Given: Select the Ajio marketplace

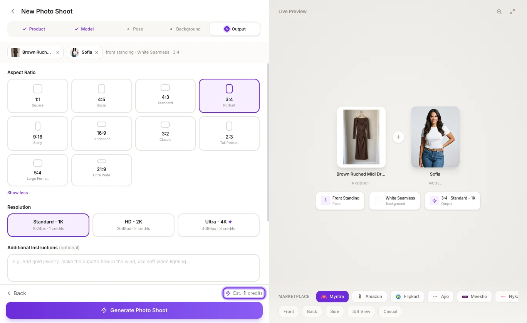Looking at the screenshot, I should (x=441, y=296).
